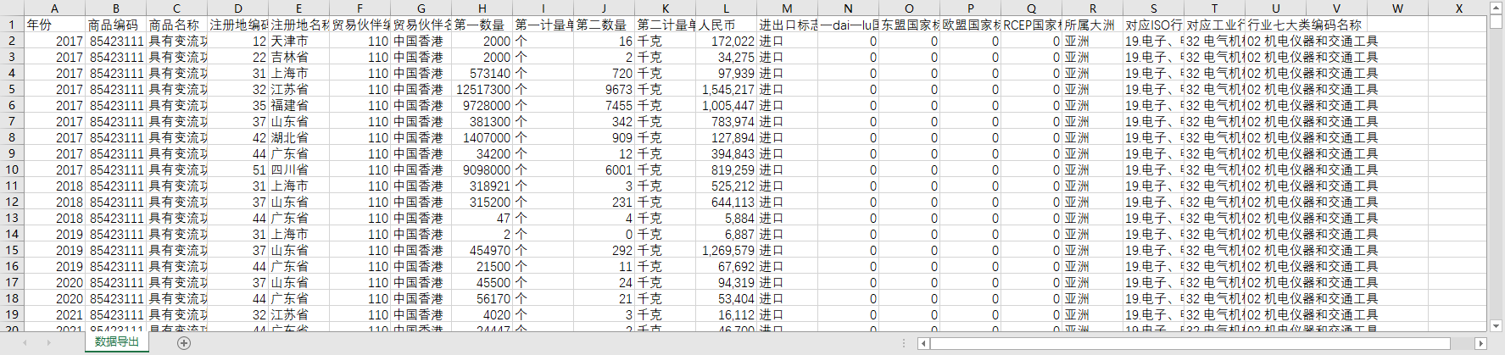
Task: Select column L header
Action: point(726,8)
